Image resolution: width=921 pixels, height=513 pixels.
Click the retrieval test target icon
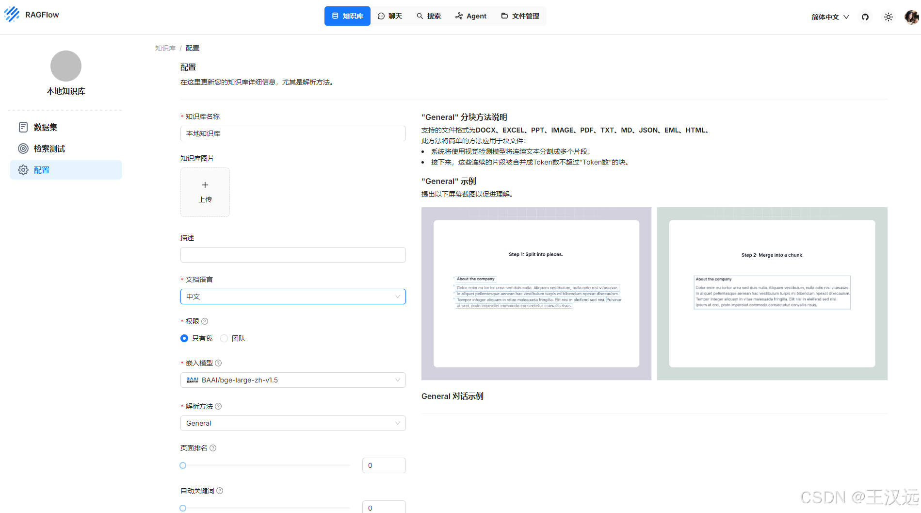pyautogui.click(x=23, y=149)
